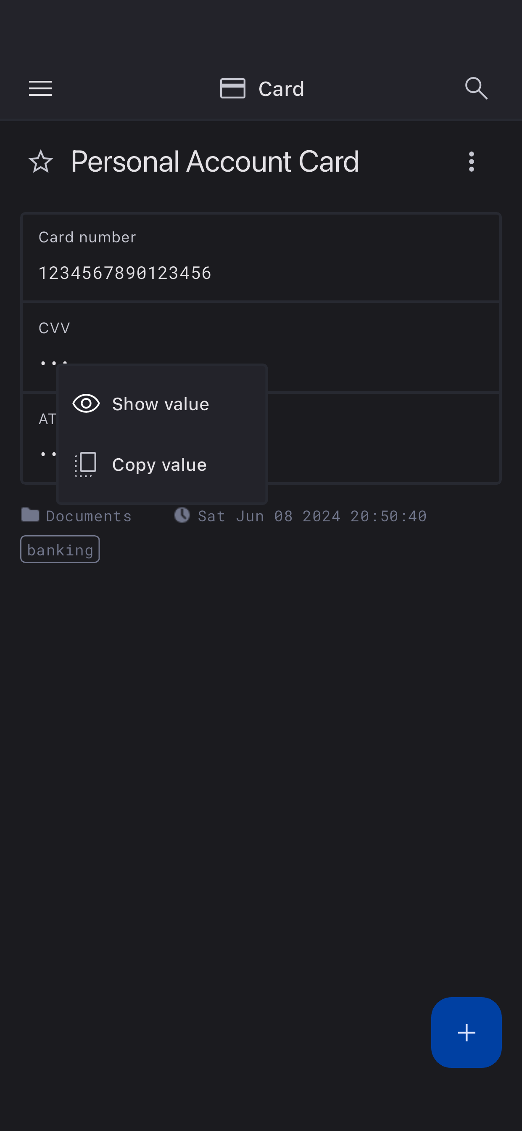522x1131 pixels.
Task: Click the clock icon beside the date
Action: coord(182,515)
